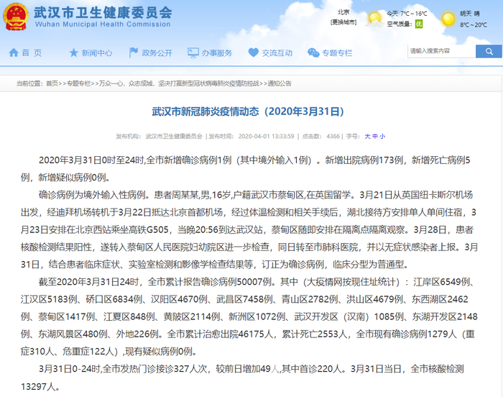This screenshot has width=503, height=397.
Task: Click the text 外地226例
Action: point(137,334)
